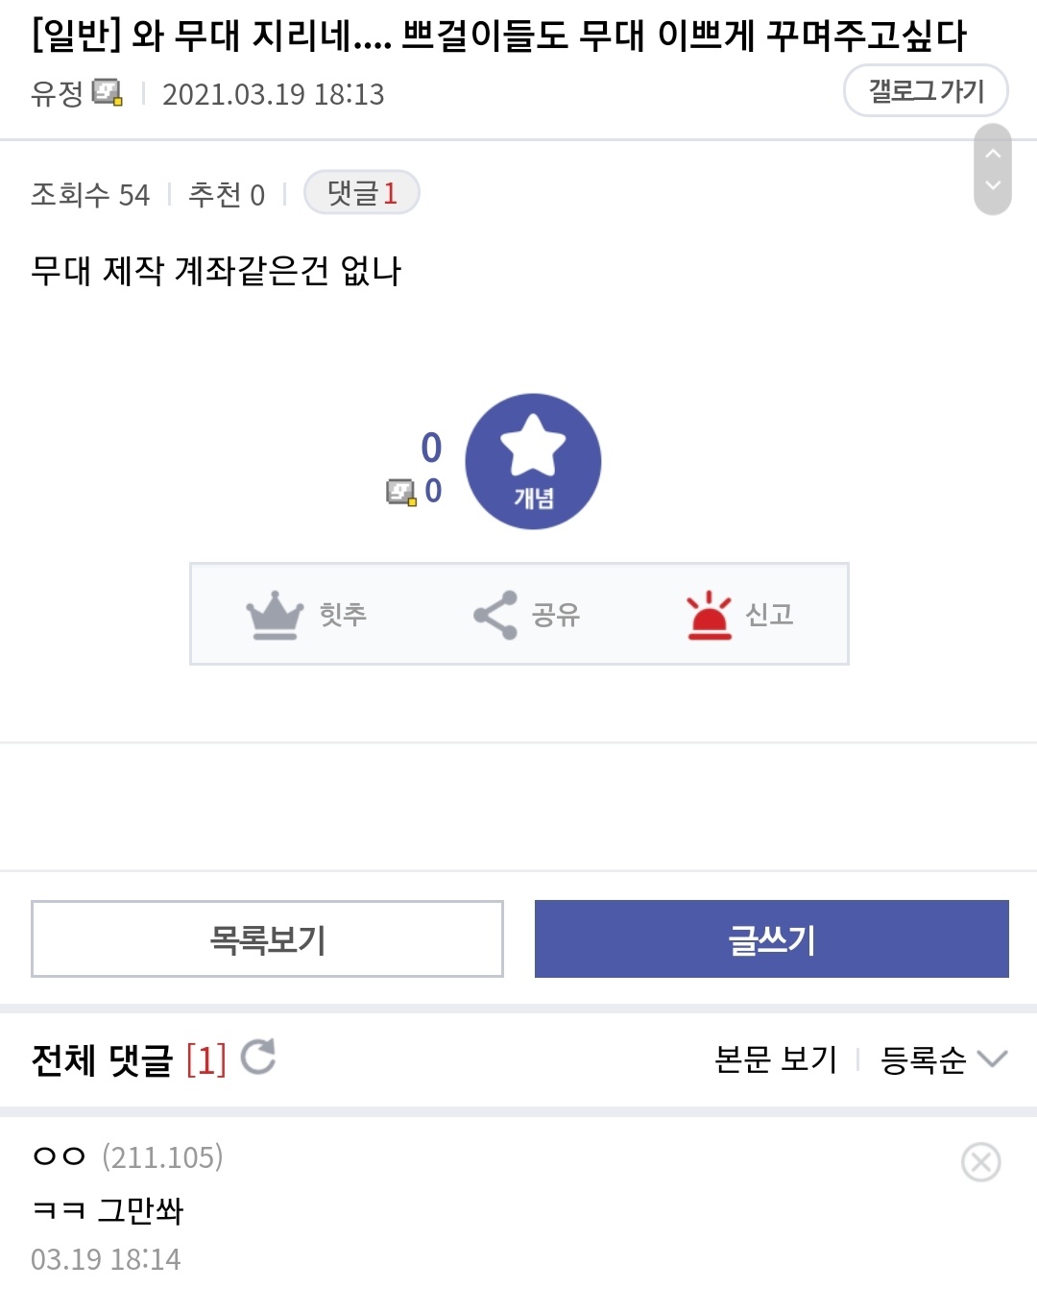Click 목록보기 to view the post list
The width and height of the screenshot is (1037, 1289).
[x=267, y=938]
